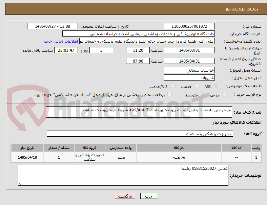The image size is (267, 205).
Task: Click the remaining days field 3
Action: (101, 50)
